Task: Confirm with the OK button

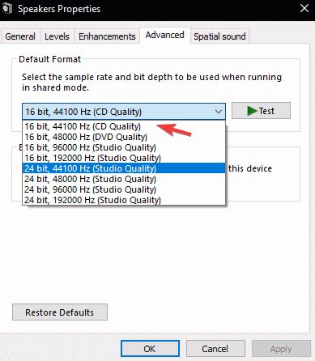Action: 150,349
